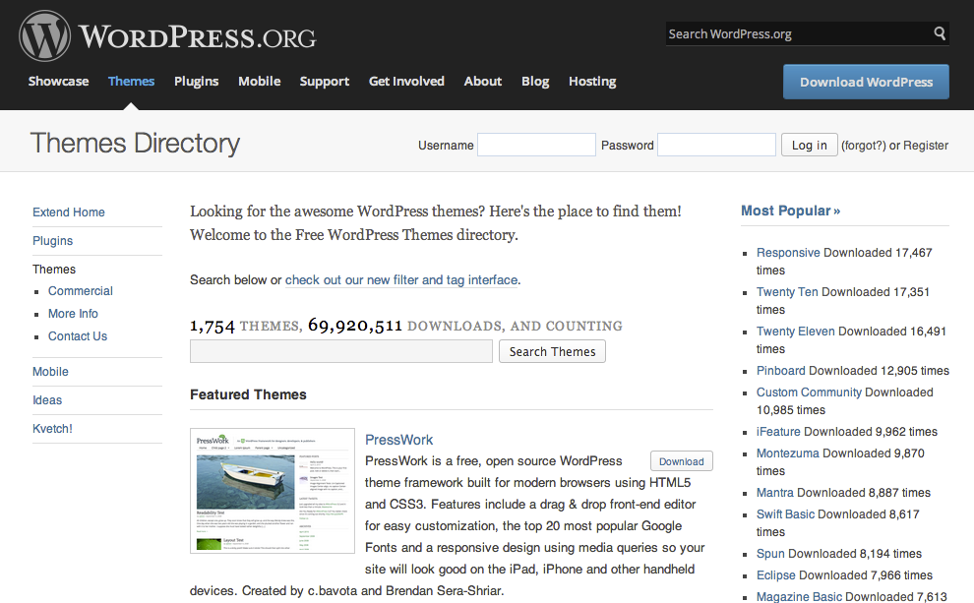The image size is (974, 603).
Task: Open the Showcase menu item
Action: pyautogui.click(x=58, y=82)
